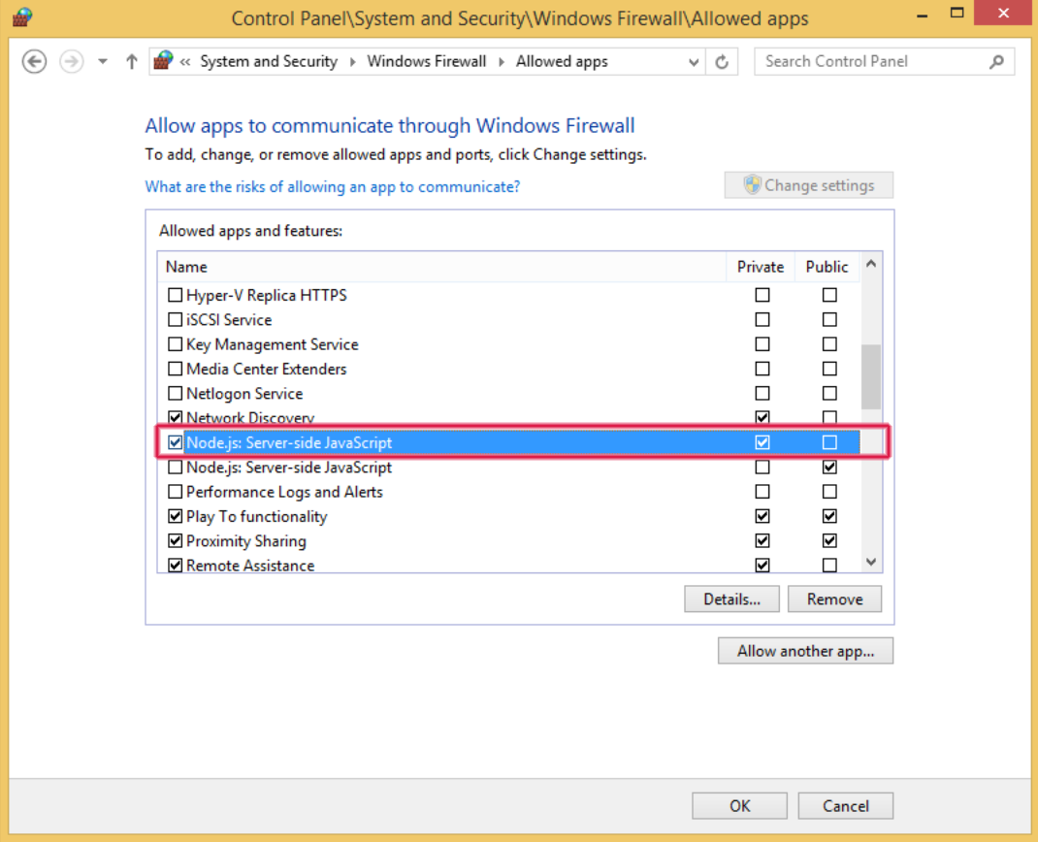Toggle the Performance Logs and Alerts checkbox
1038x842 pixels.
click(x=175, y=492)
